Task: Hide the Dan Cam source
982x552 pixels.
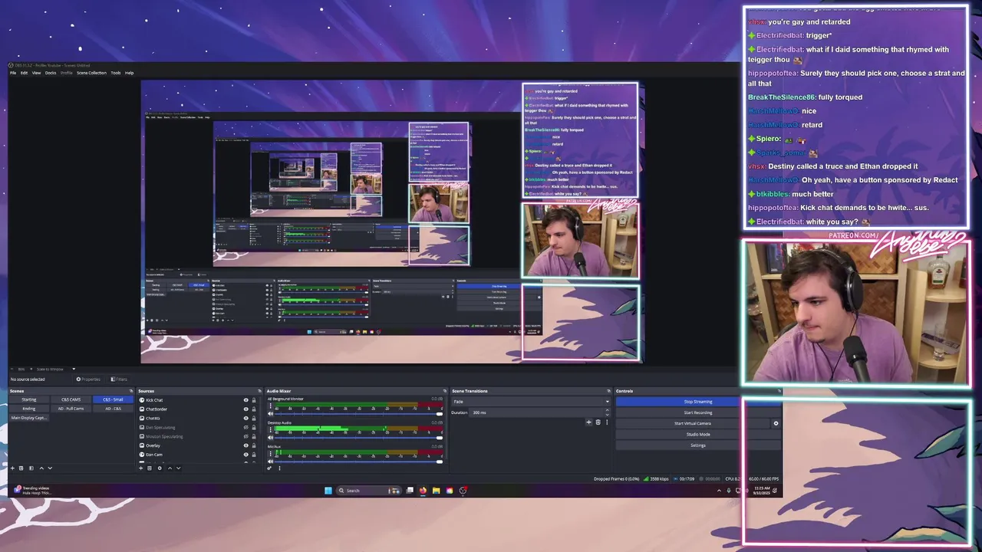Action: point(246,455)
